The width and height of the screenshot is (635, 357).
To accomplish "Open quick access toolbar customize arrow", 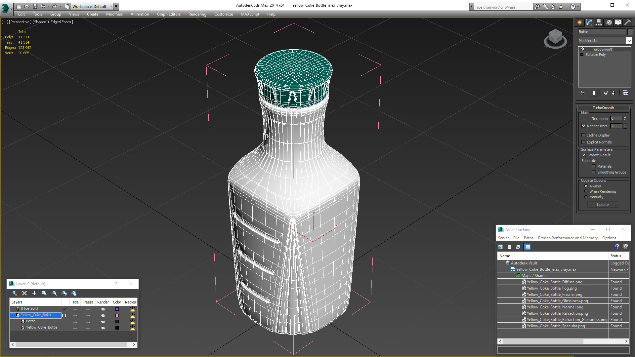I will (116, 6).
